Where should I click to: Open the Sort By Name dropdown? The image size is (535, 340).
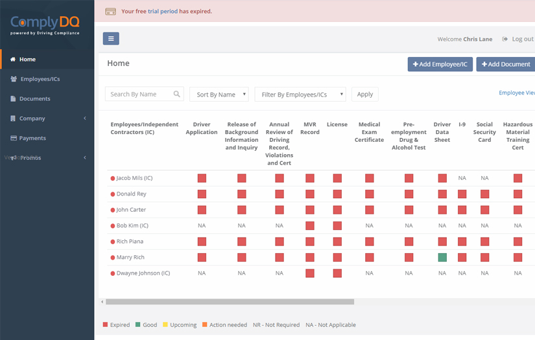tap(219, 95)
